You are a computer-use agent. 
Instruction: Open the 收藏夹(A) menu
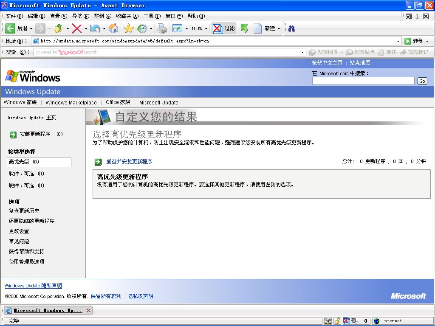pos(127,16)
